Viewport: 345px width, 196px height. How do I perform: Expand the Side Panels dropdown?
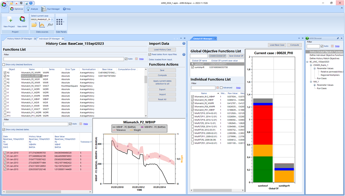[63, 22]
